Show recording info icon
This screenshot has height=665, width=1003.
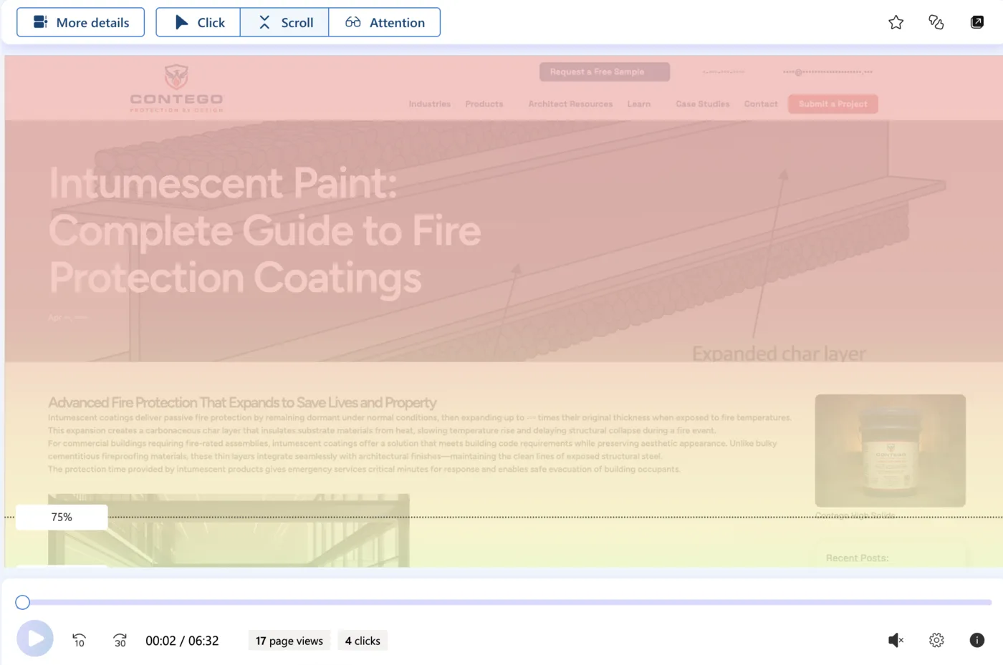pos(976,640)
